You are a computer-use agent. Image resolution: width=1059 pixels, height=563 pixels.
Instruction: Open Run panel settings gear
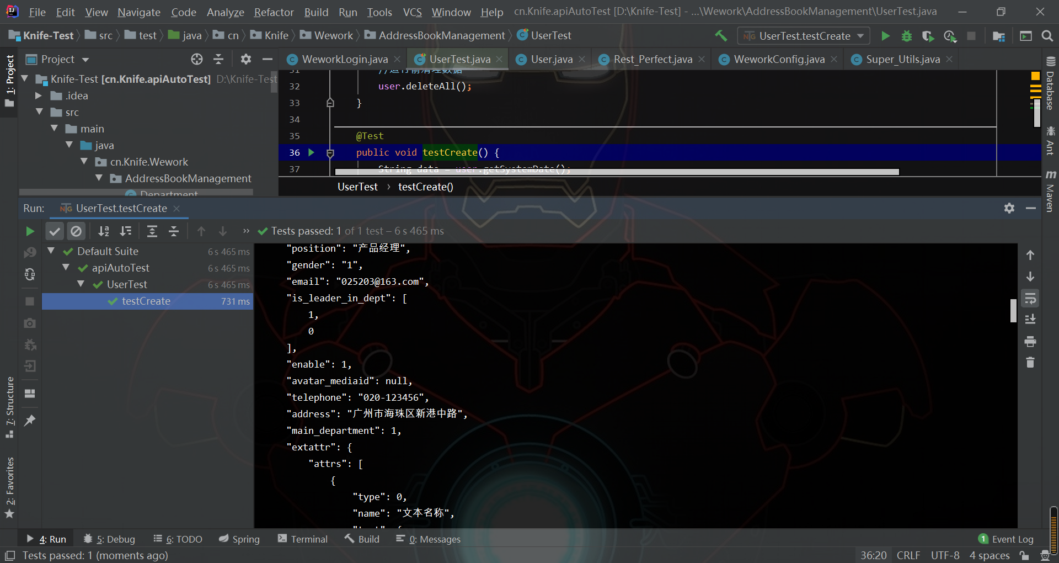pos(1009,208)
